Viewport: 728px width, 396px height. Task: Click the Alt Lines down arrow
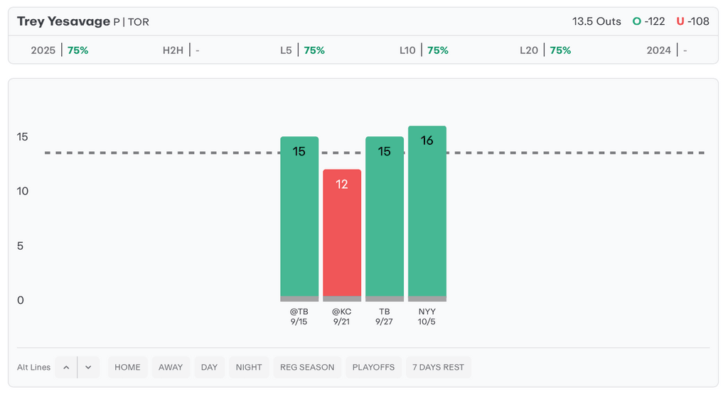(88, 367)
